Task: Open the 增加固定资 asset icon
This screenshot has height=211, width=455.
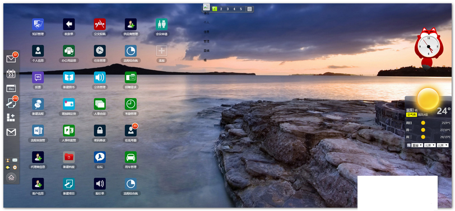Action: click(x=69, y=104)
